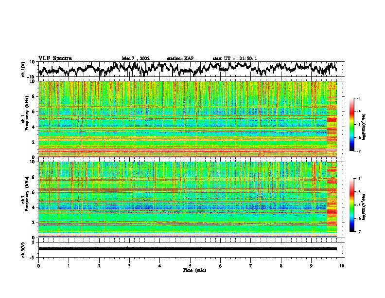Image resolution: width=385 pixels, height=298 pixels.
Task: Select the "start UT = 21:50: 1" text
Action: [x=235, y=58]
